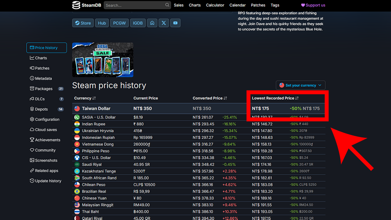The image size is (391, 220).
Task: Click the PCGW button
Action: point(119,23)
